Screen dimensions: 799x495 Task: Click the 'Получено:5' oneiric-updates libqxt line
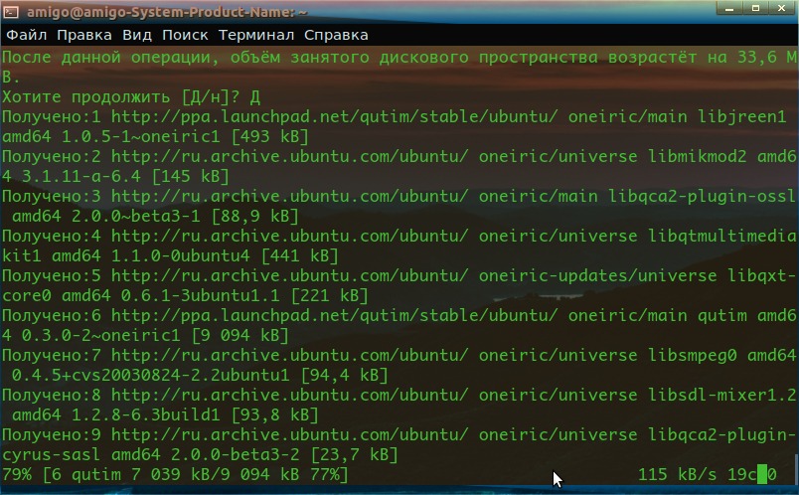[x=399, y=275]
